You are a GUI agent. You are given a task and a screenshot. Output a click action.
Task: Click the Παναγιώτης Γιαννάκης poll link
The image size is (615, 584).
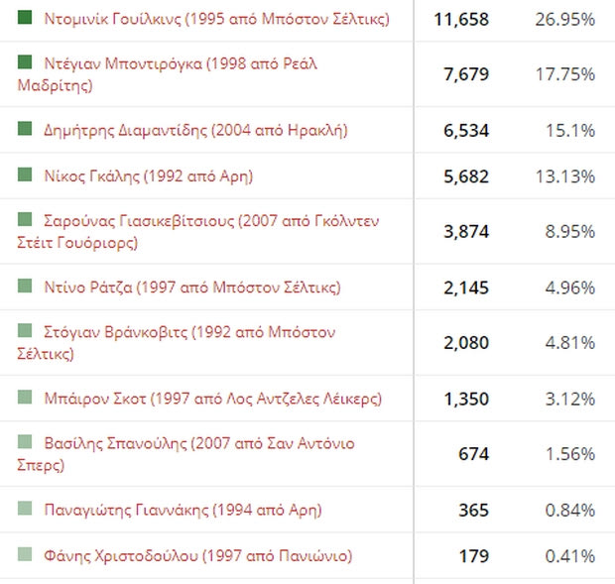coord(183,510)
